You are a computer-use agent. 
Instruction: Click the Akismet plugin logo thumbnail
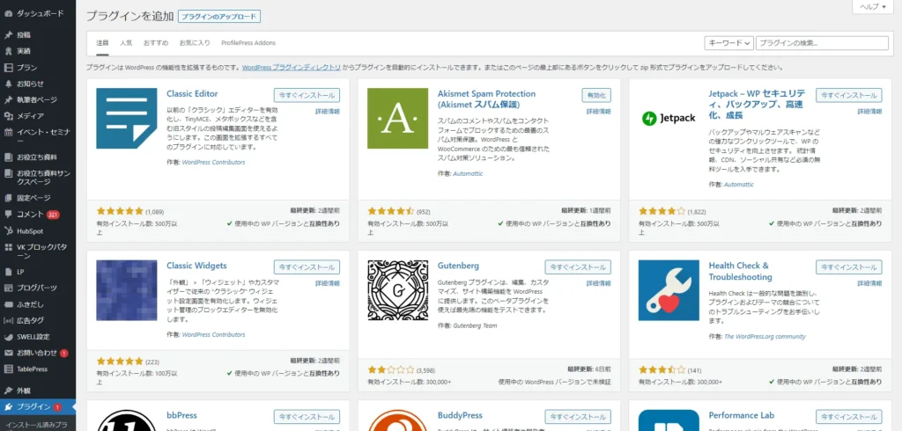[397, 119]
